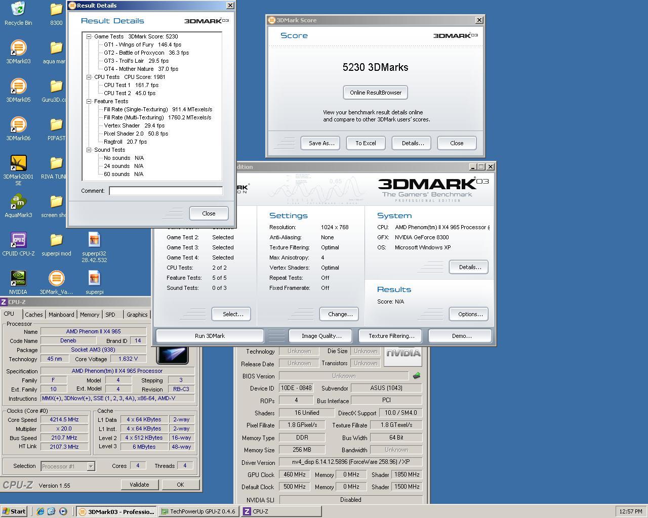
Task: Select GT1 - Wings of Fury row
Action: coord(142,45)
